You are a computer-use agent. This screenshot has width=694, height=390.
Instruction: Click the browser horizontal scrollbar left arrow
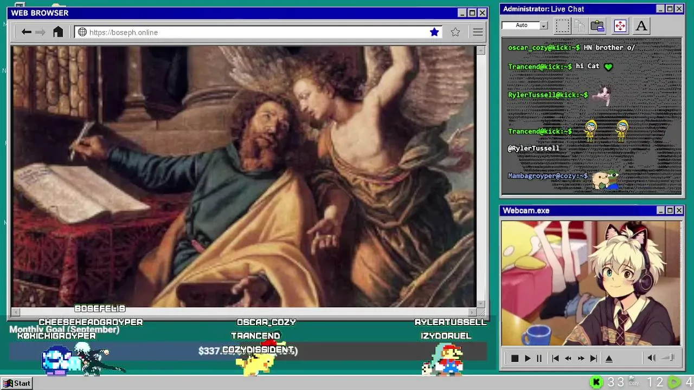15,312
